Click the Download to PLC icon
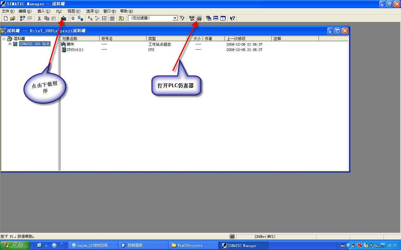Screen dimensions: 401x250 [64, 18]
